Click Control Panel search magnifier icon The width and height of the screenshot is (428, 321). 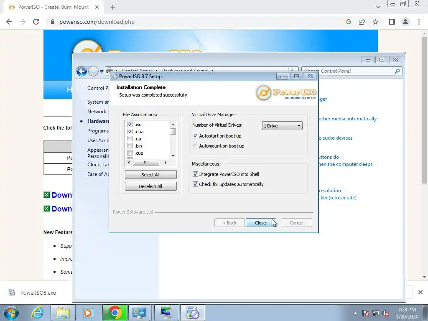click(397, 71)
